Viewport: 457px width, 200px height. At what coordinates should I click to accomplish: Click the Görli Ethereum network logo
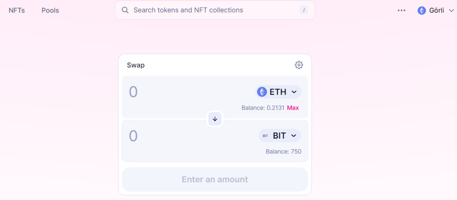pos(422,10)
